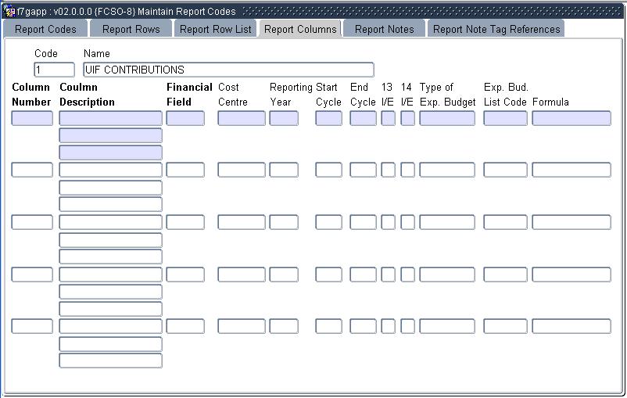Click the first row 13 I/E box
This screenshot has width=627, height=398.
388,118
